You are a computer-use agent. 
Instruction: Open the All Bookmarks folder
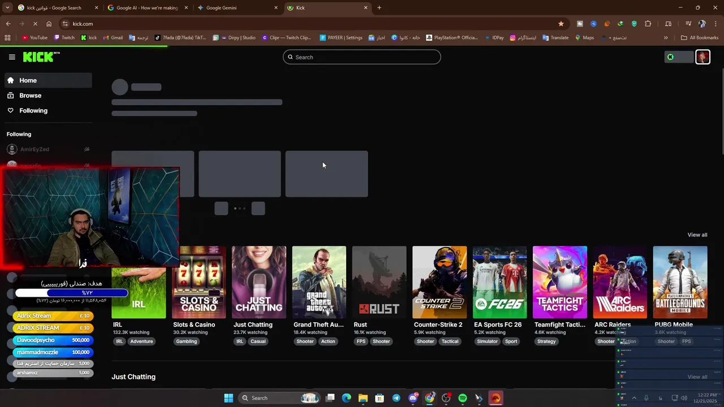(x=700, y=38)
